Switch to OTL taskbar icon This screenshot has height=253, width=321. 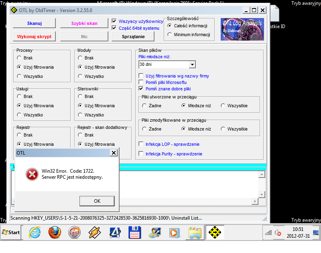[x=215, y=232]
